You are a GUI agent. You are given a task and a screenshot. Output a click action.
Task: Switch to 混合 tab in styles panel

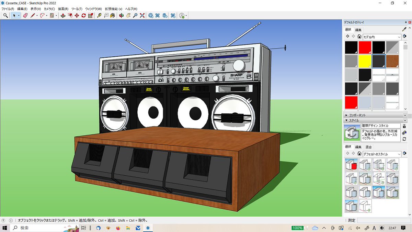coord(368,147)
